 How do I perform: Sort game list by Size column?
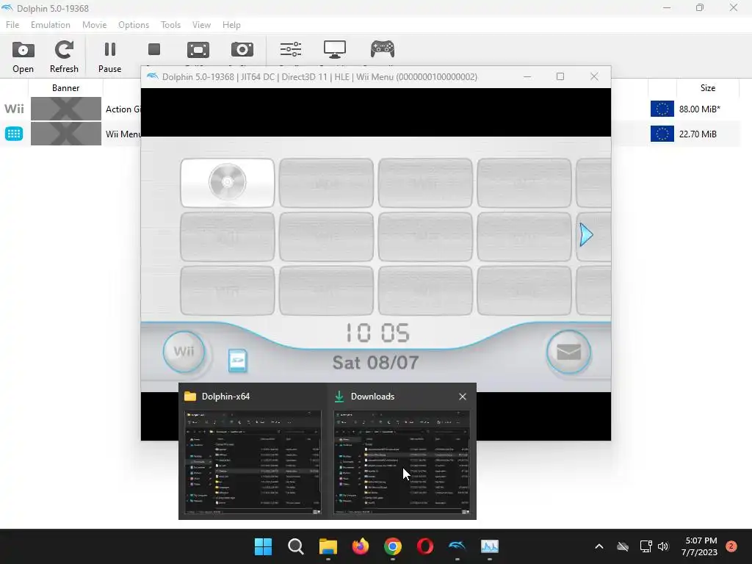707,88
